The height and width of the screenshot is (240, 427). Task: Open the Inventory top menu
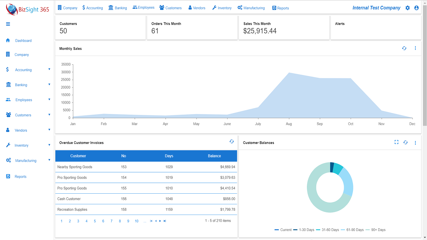coord(222,8)
